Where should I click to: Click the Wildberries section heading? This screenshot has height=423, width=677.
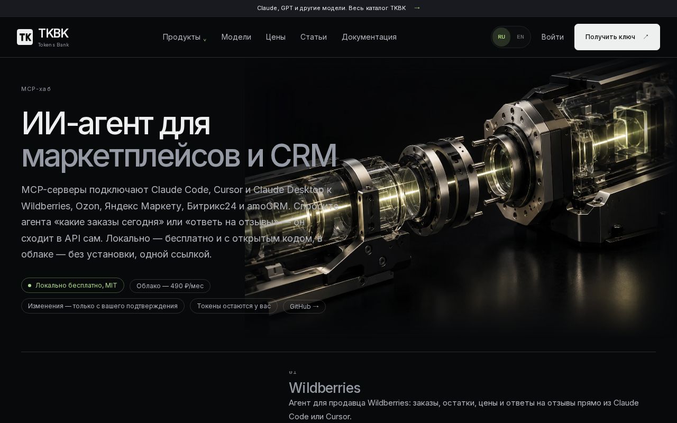tap(324, 388)
